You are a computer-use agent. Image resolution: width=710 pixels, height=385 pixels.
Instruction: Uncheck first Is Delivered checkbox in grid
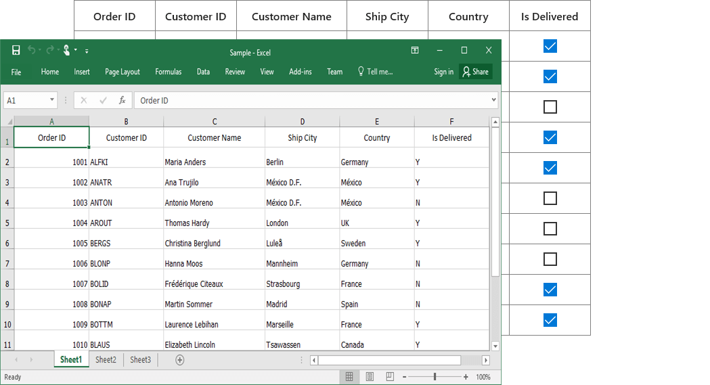point(550,46)
